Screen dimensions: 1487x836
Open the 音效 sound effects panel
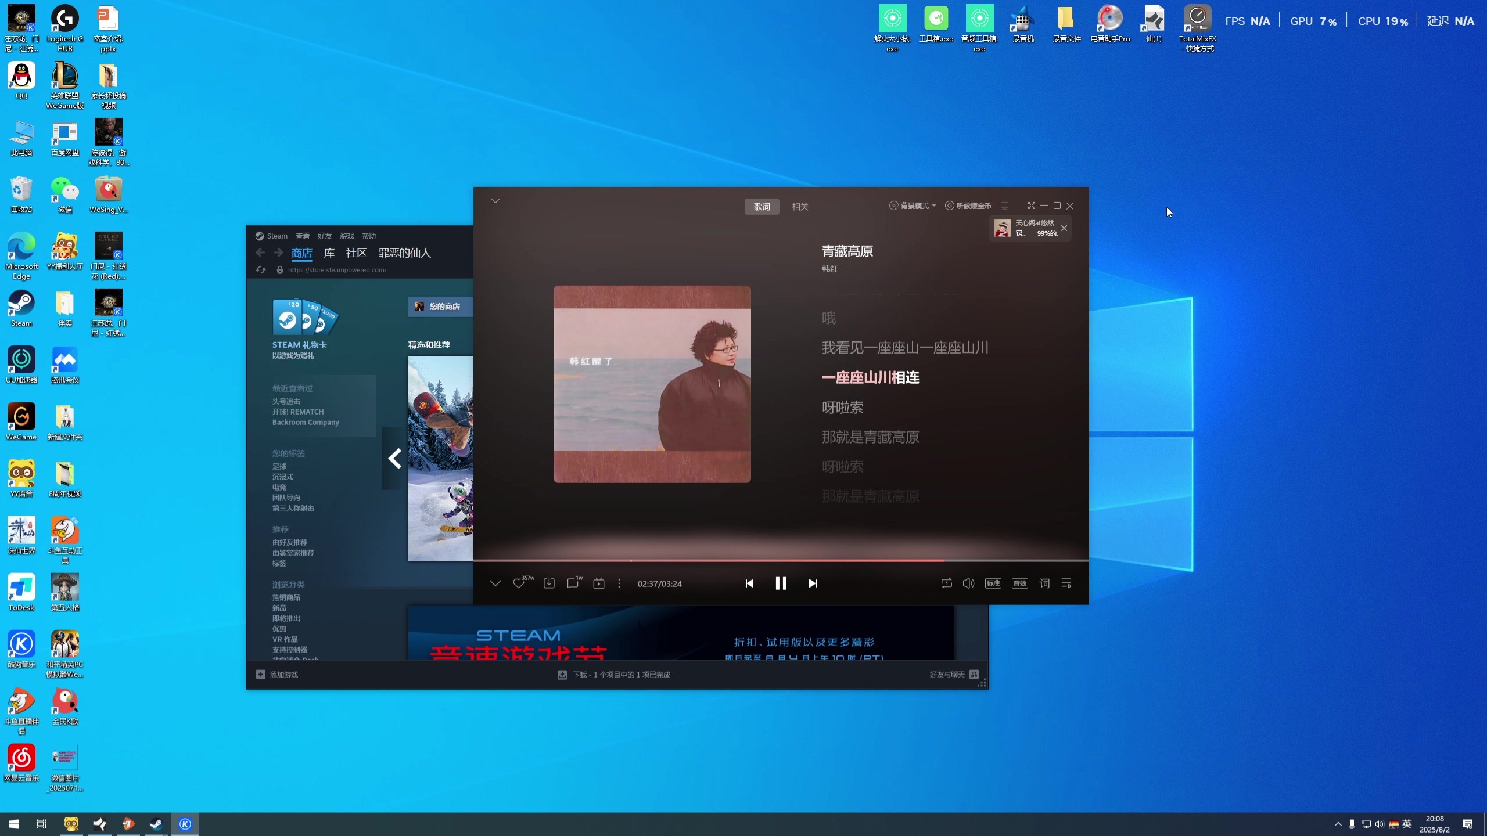[x=1020, y=583]
